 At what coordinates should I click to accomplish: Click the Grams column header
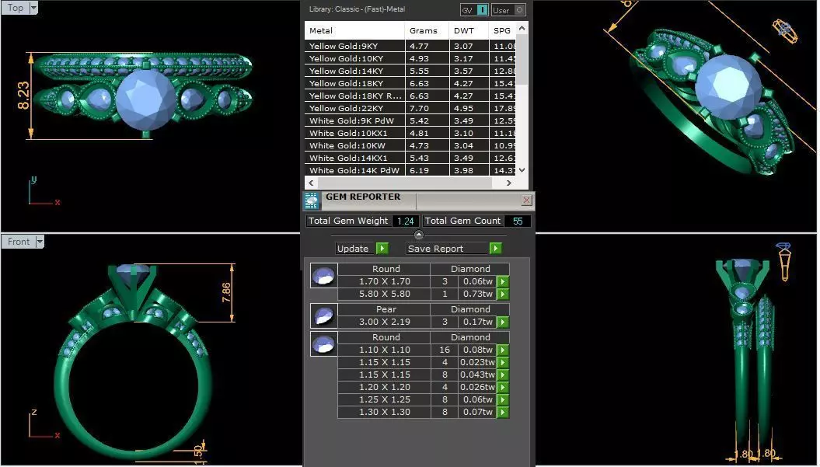427,30
